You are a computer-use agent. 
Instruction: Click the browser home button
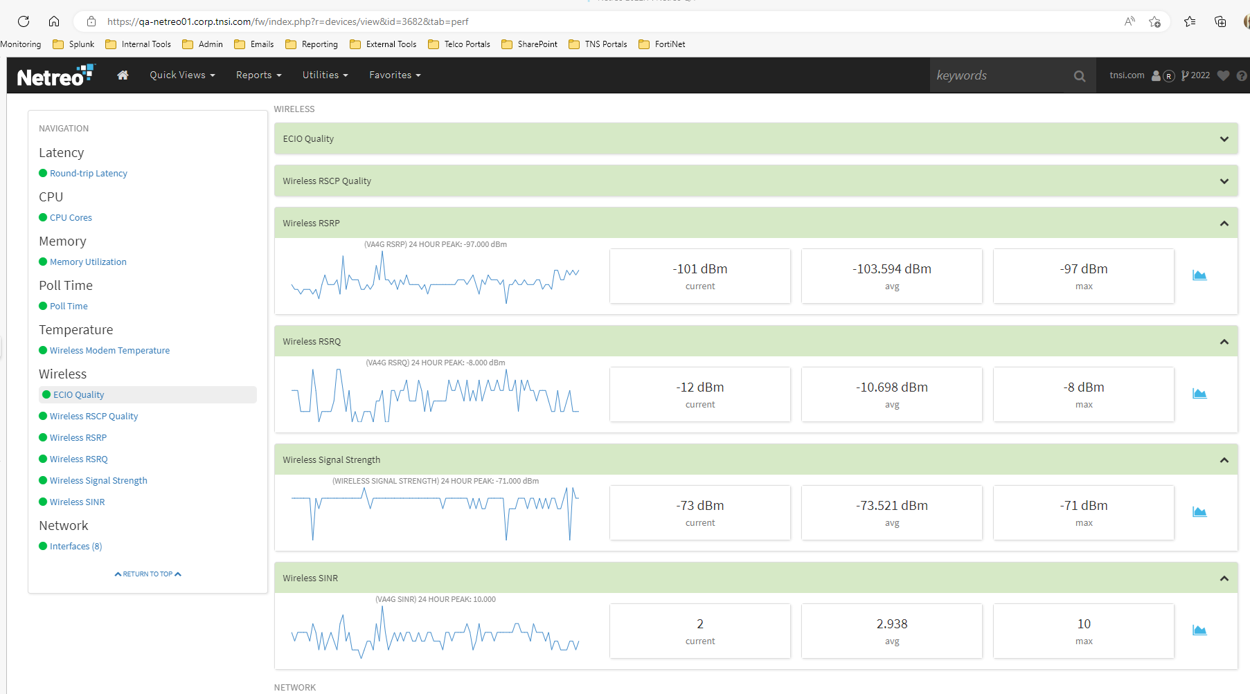(54, 21)
